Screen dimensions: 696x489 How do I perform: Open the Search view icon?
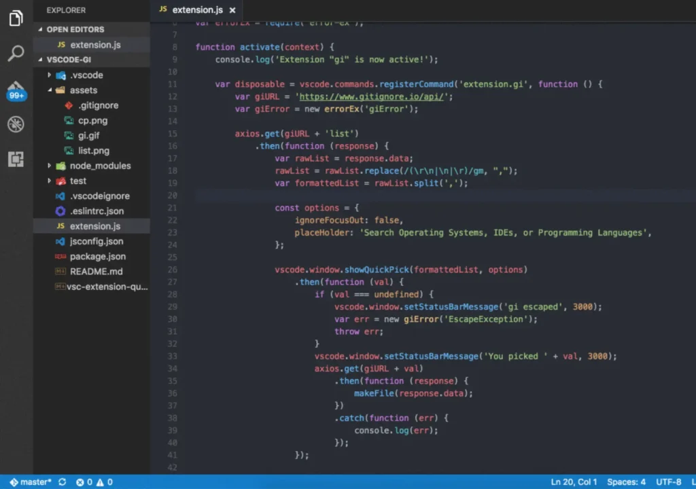(16, 54)
